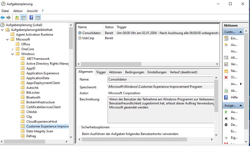Open the Ansicht menu

click(32, 11)
